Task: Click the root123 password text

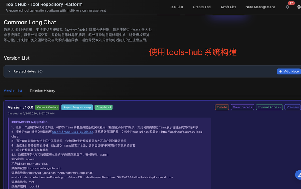Action: [x=34, y=186]
